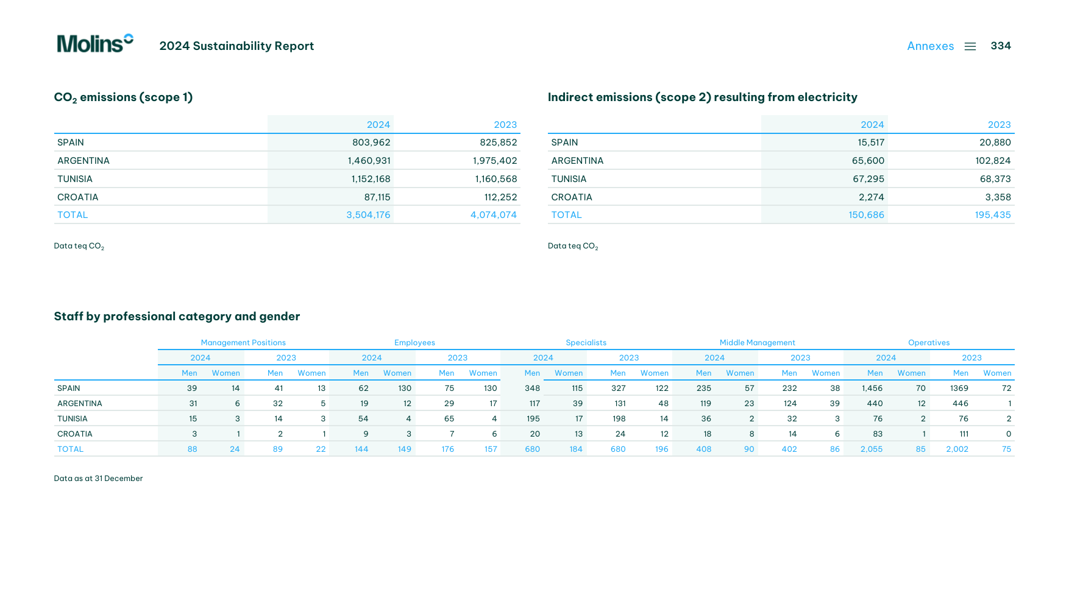The width and height of the screenshot is (1069, 601).
Task: Click the 'Management Positions' column header
Action: pos(243,343)
